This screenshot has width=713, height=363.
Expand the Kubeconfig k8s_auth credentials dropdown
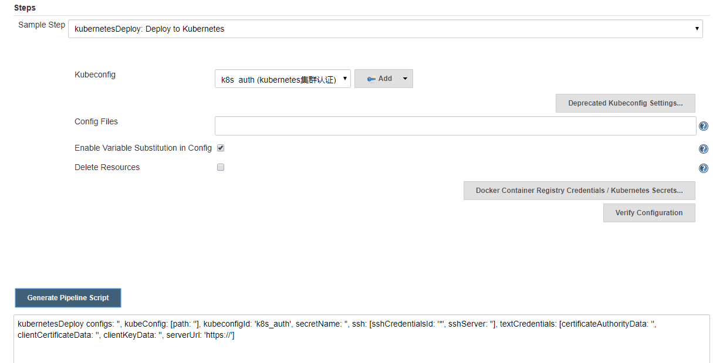tap(282, 79)
